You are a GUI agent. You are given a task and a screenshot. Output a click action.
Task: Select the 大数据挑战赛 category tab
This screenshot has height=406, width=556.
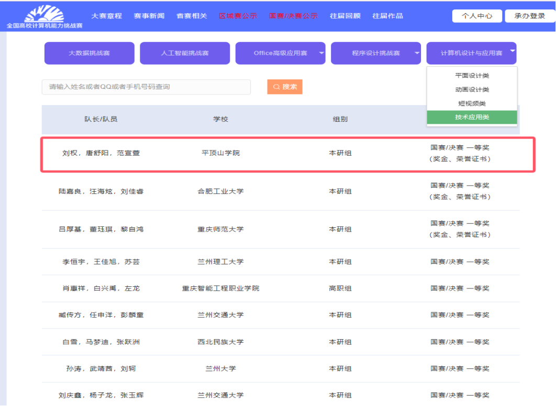(89, 53)
